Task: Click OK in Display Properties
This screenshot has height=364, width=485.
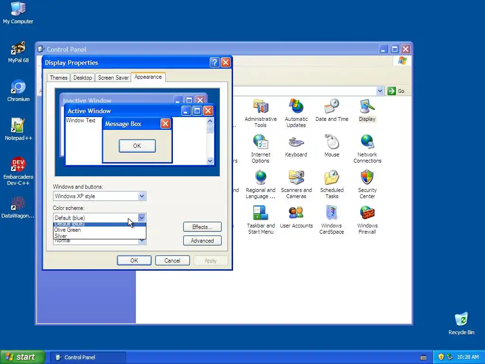Action: 134,261
